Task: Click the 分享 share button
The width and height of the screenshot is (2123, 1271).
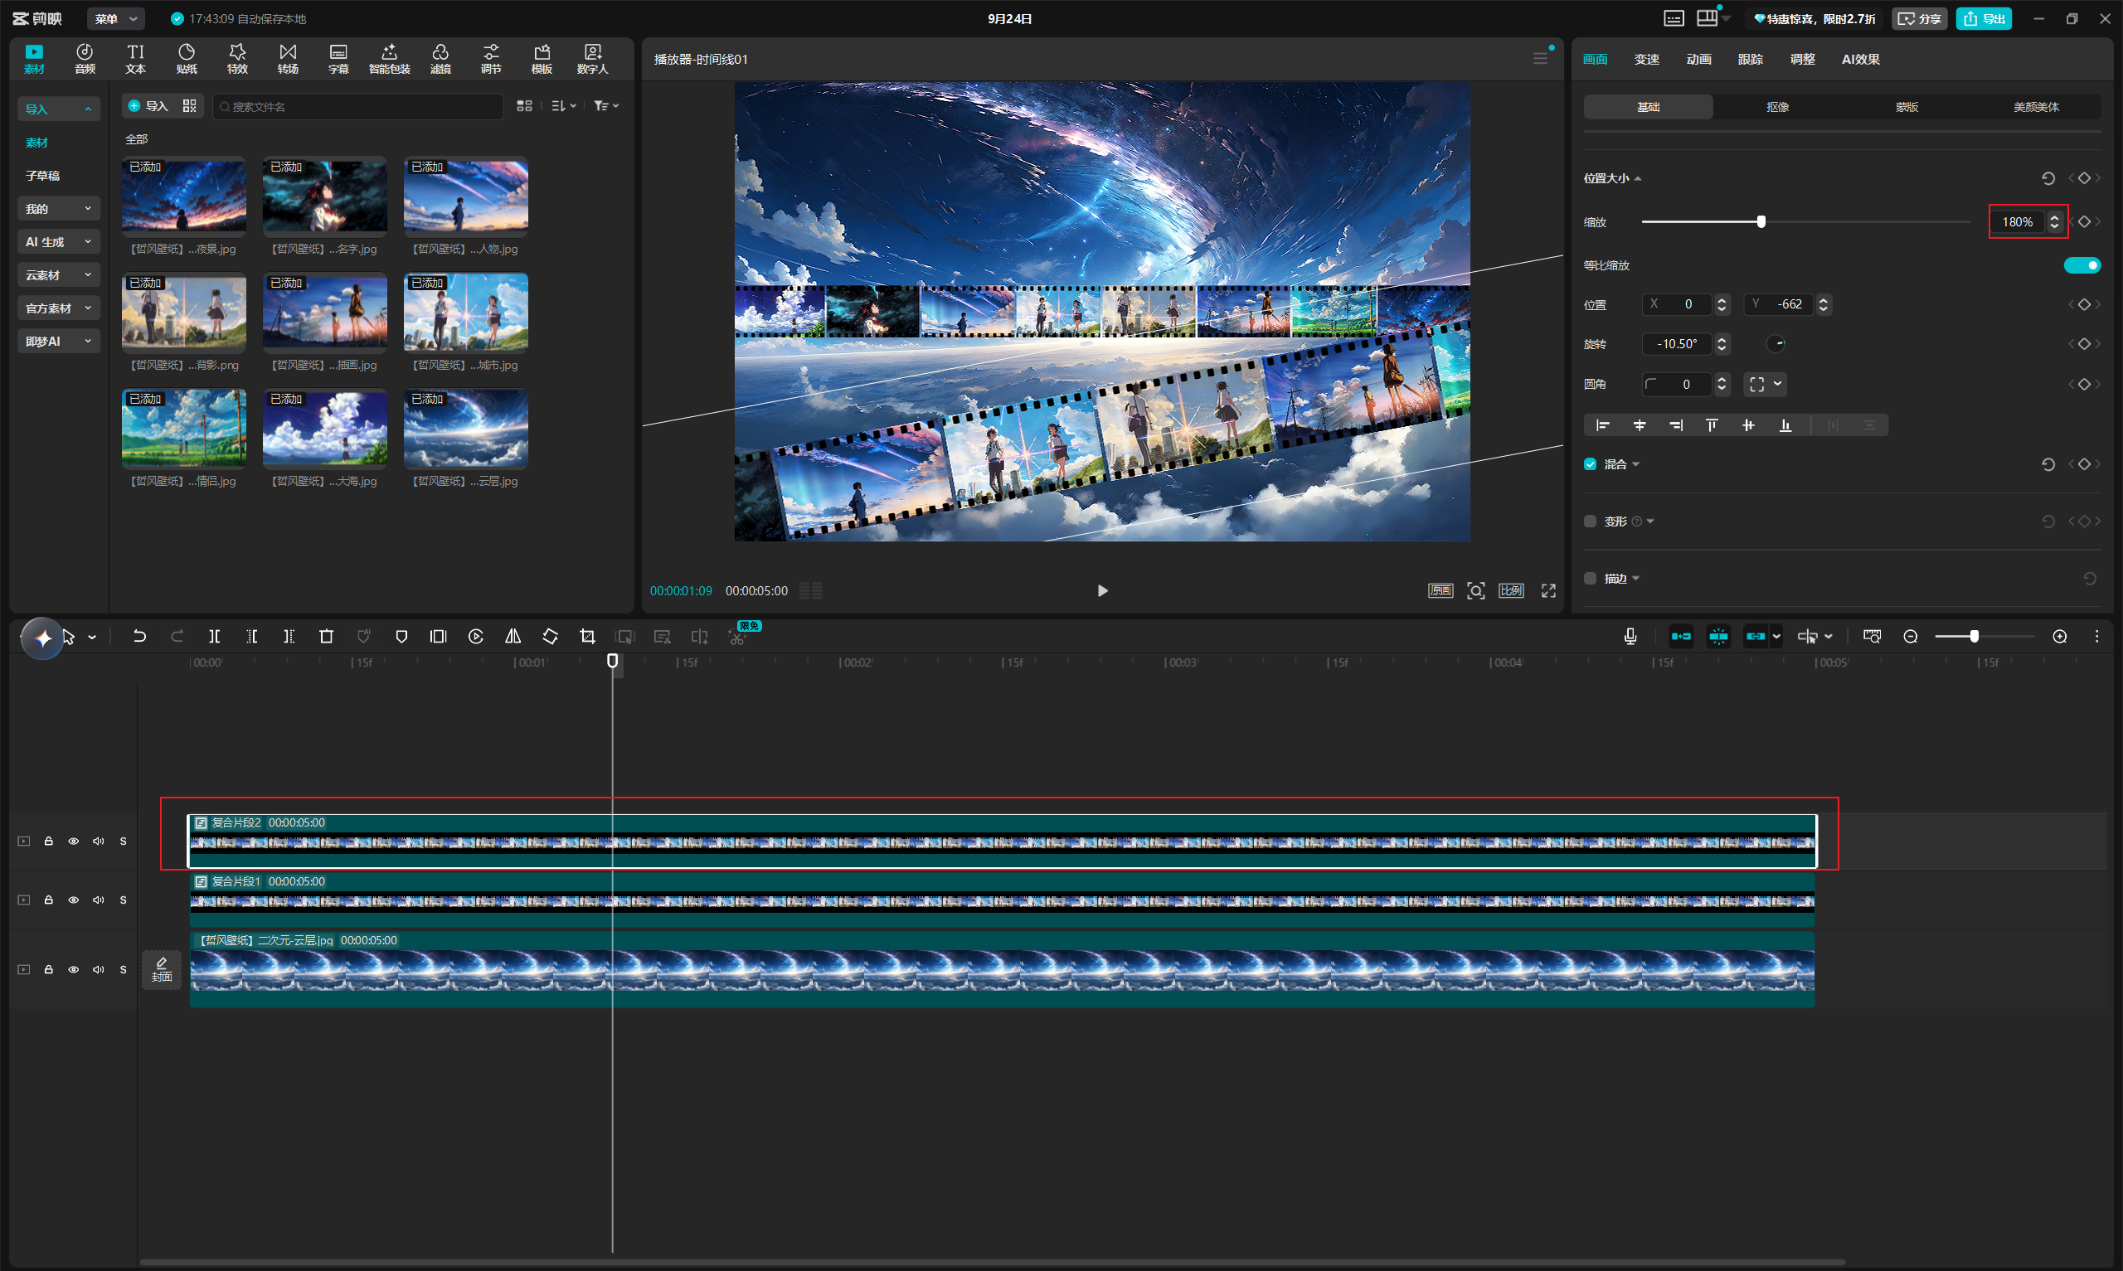Action: click(1919, 19)
